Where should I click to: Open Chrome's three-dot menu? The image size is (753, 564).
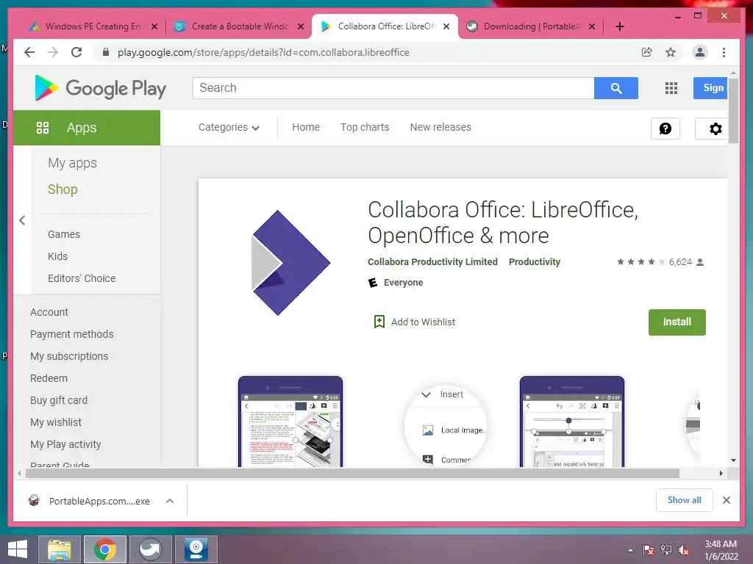pyautogui.click(x=724, y=52)
